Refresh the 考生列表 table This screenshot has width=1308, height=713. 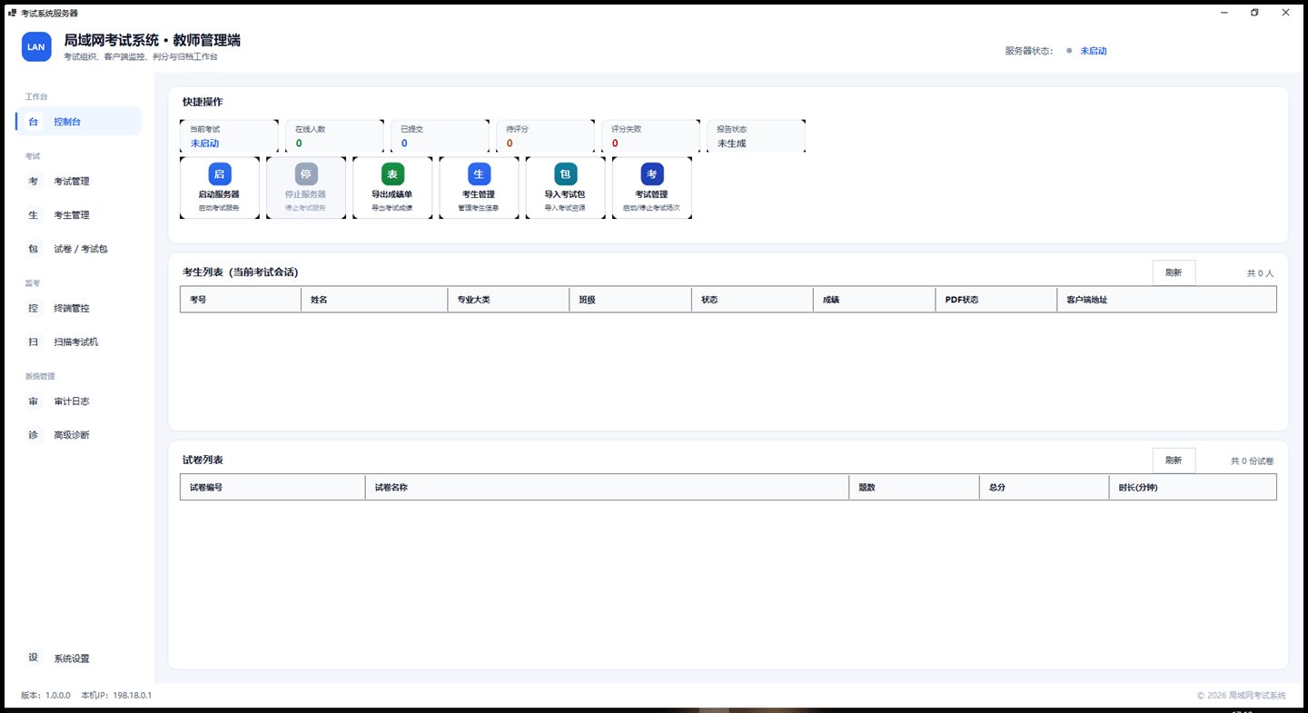pos(1174,272)
